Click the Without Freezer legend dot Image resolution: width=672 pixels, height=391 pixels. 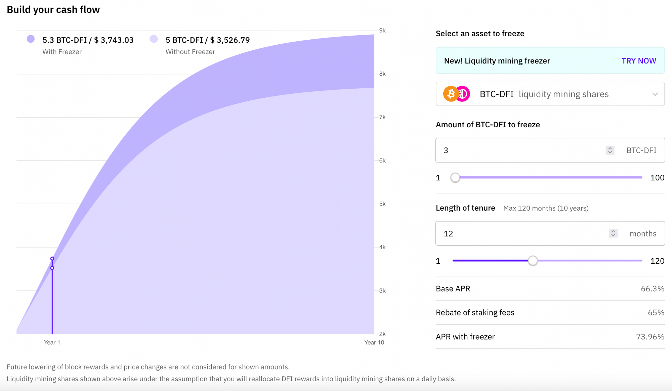(154, 39)
